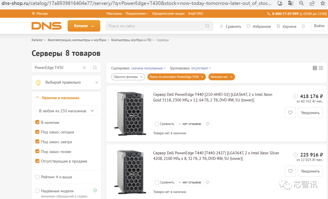Switch to grid view layout icon
The width and height of the screenshot is (328, 199).
click(x=321, y=68)
